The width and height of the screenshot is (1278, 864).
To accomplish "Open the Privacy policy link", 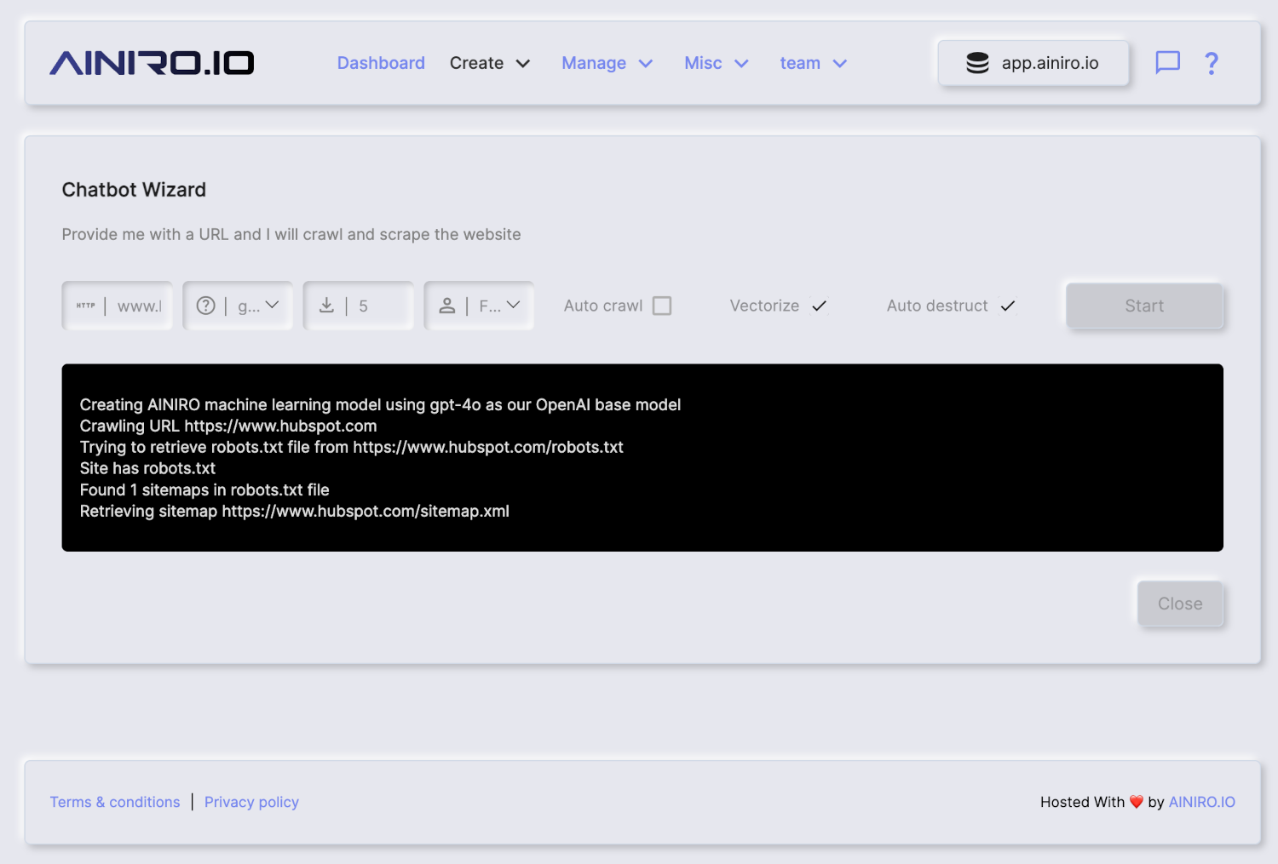I will point(251,802).
